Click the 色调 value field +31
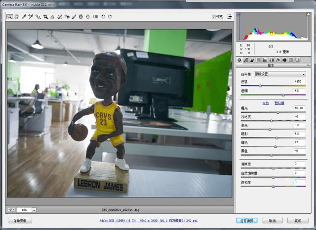Image resolution: width=316 pixels, height=230 pixels. click(x=299, y=91)
